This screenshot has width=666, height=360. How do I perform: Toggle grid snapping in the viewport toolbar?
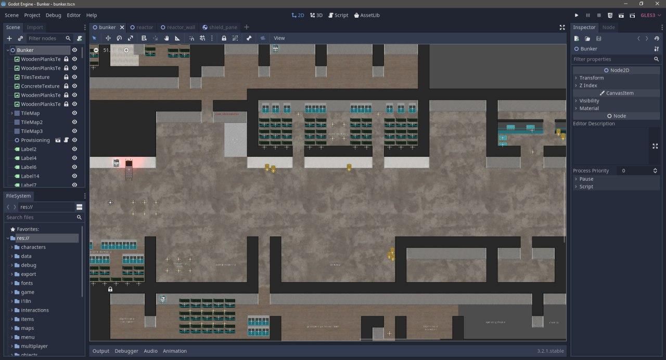click(202, 38)
